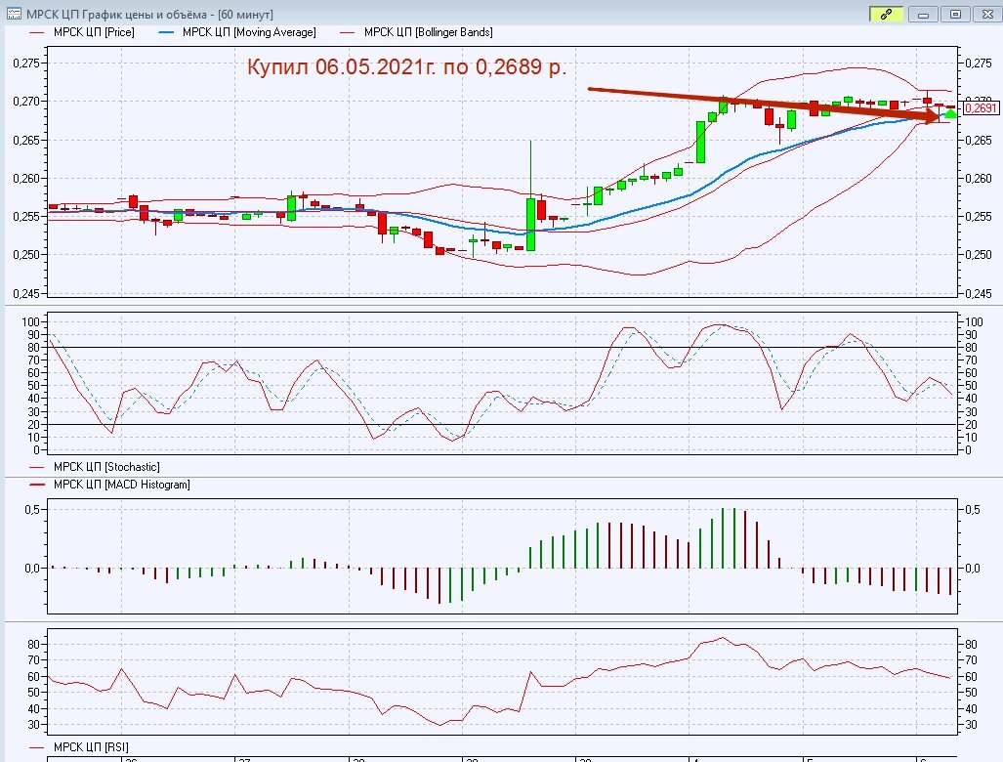Click the chart window icon in title bar

(14, 14)
